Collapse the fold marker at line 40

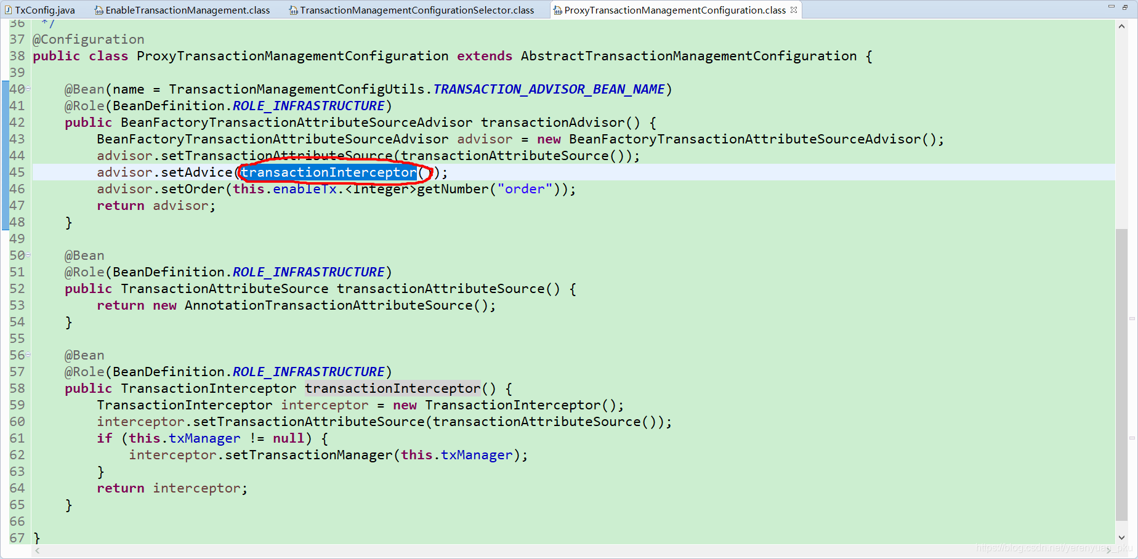pos(28,89)
